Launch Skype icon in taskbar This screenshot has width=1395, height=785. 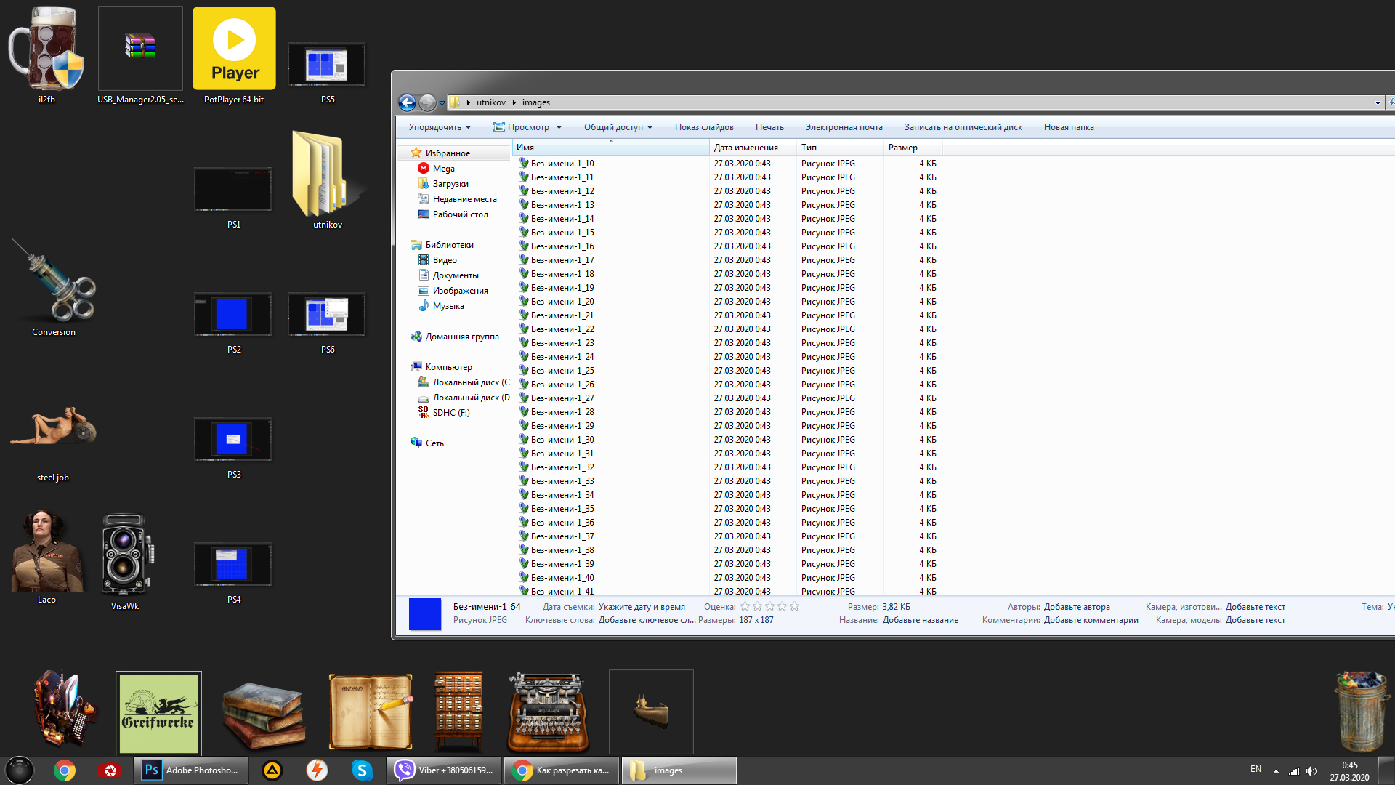tap(362, 770)
